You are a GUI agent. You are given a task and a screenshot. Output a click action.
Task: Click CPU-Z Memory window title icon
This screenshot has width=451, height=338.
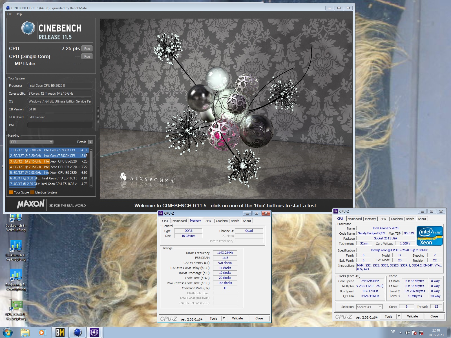click(x=161, y=213)
